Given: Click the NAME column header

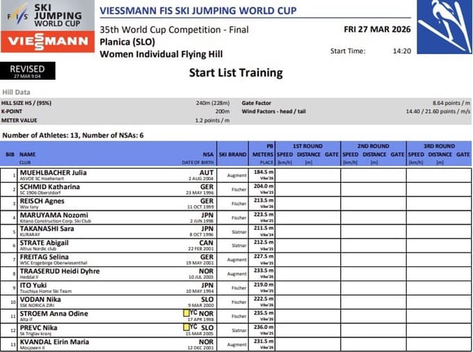Looking at the screenshot, I should click(x=28, y=154).
